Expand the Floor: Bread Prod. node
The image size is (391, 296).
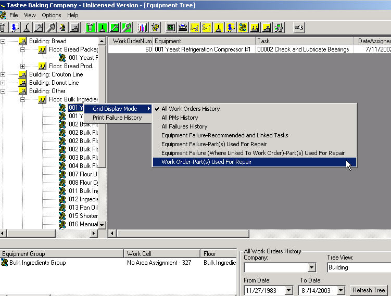[x=22, y=66]
